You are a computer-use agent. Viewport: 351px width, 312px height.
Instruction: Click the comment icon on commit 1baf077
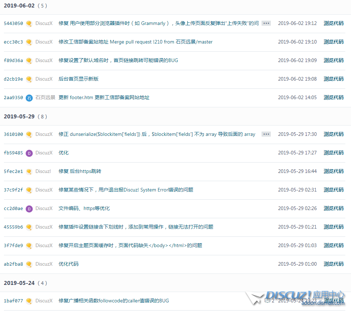[268, 301]
